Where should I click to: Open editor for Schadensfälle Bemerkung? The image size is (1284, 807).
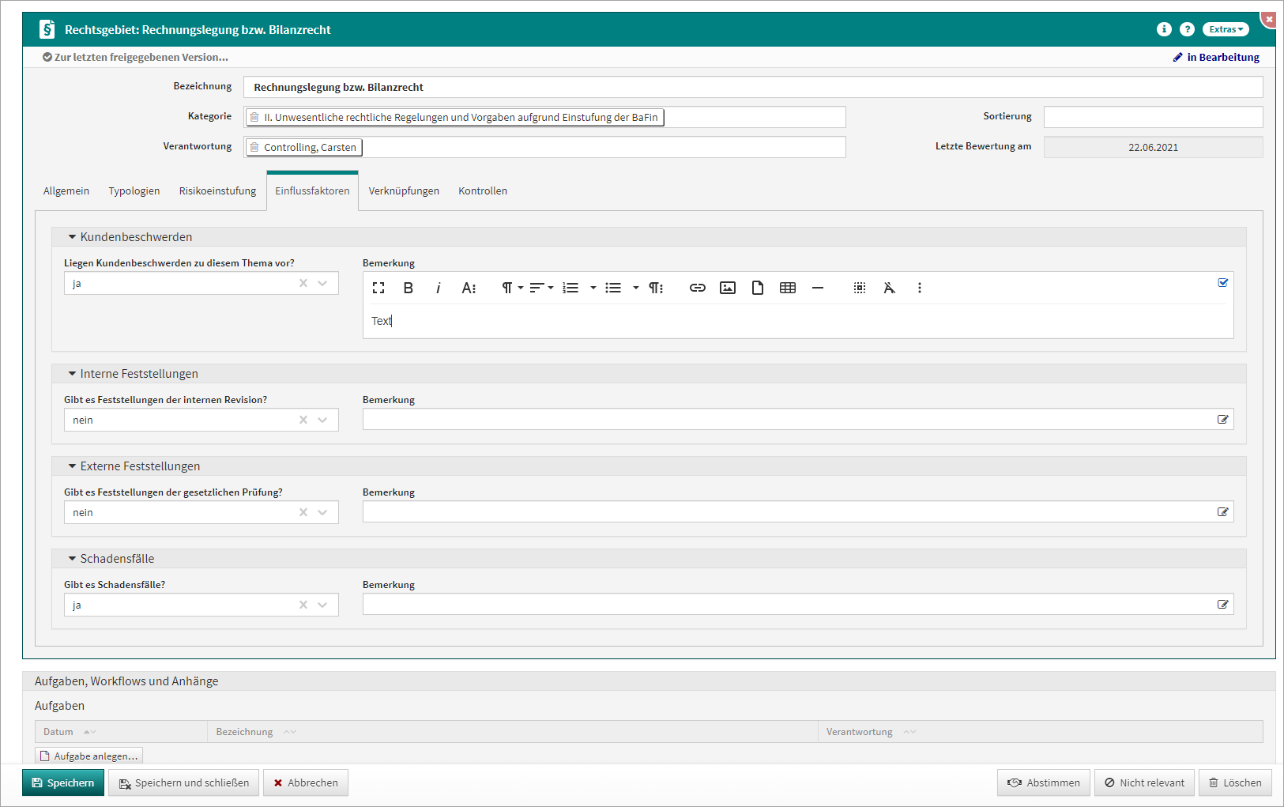(x=1222, y=605)
